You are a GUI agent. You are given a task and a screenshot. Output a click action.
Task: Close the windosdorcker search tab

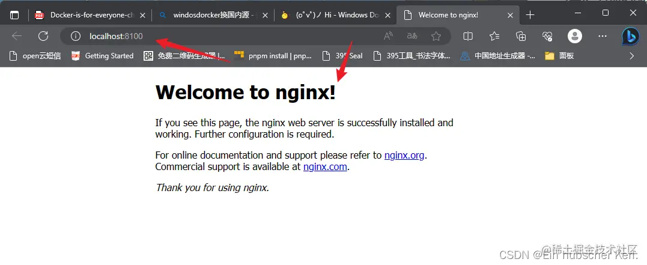tap(266, 15)
